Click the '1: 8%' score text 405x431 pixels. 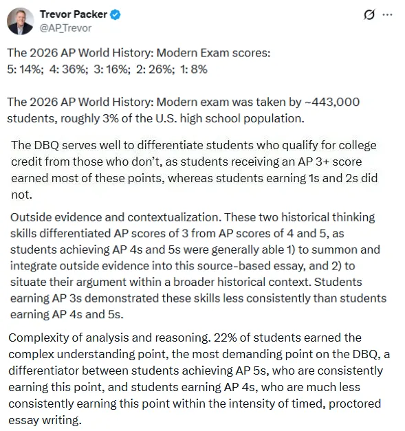194,69
